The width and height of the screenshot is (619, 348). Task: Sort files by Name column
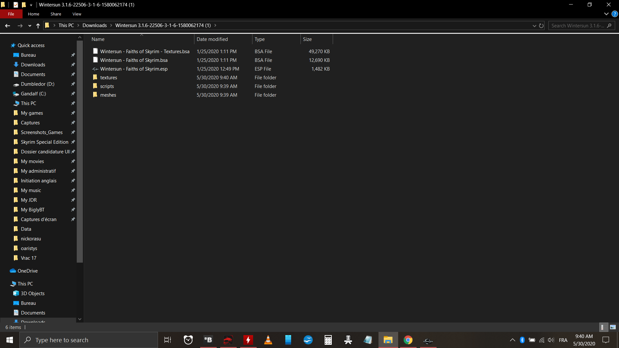coord(98,39)
